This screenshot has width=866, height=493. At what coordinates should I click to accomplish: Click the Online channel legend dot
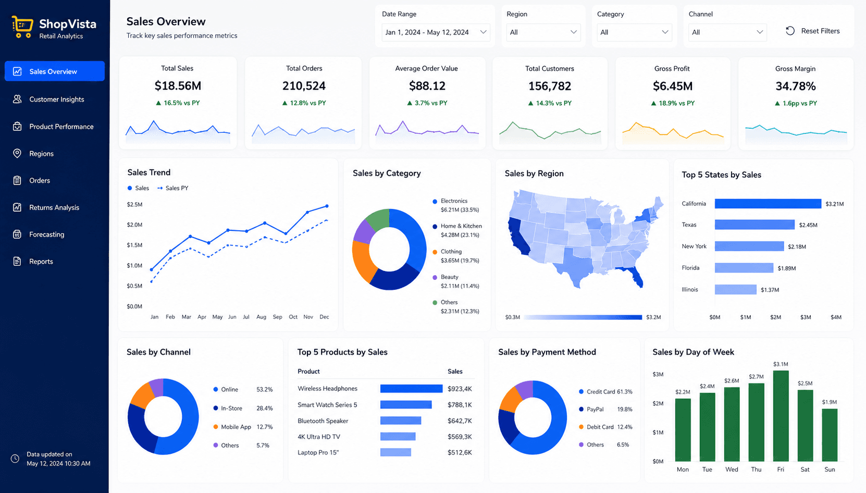tap(216, 389)
